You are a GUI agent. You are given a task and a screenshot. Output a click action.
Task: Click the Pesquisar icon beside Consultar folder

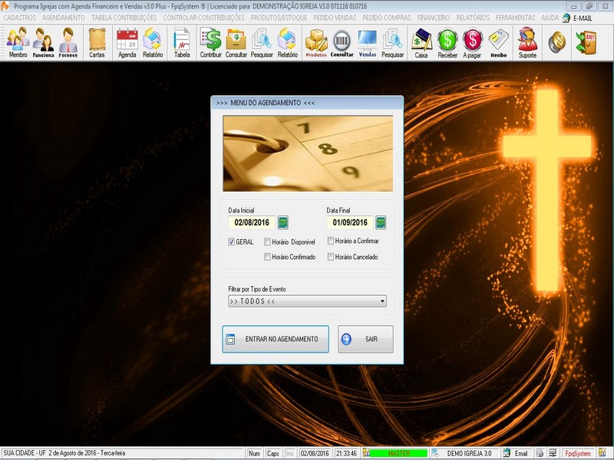(x=262, y=43)
